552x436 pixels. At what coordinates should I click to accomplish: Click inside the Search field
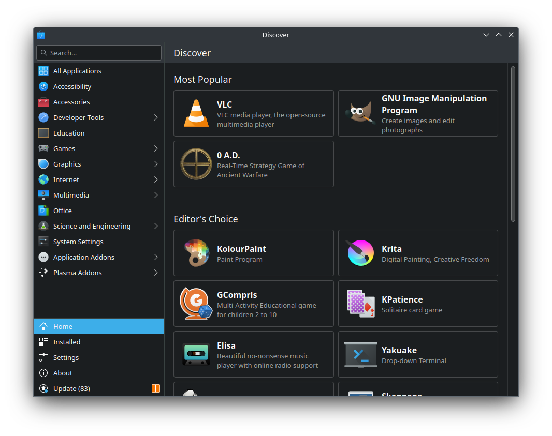tap(98, 53)
